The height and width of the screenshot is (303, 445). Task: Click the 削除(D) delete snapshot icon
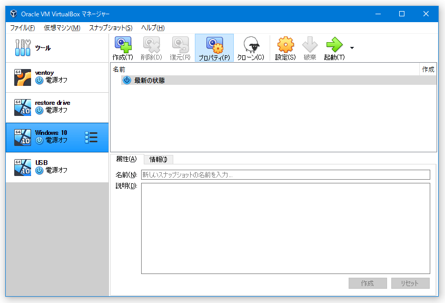[x=151, y=45]
